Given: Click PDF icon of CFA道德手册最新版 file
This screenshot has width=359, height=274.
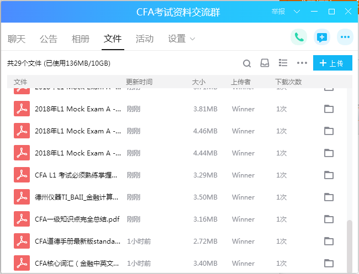Looking at the screenshot, I should click(22, 241).
